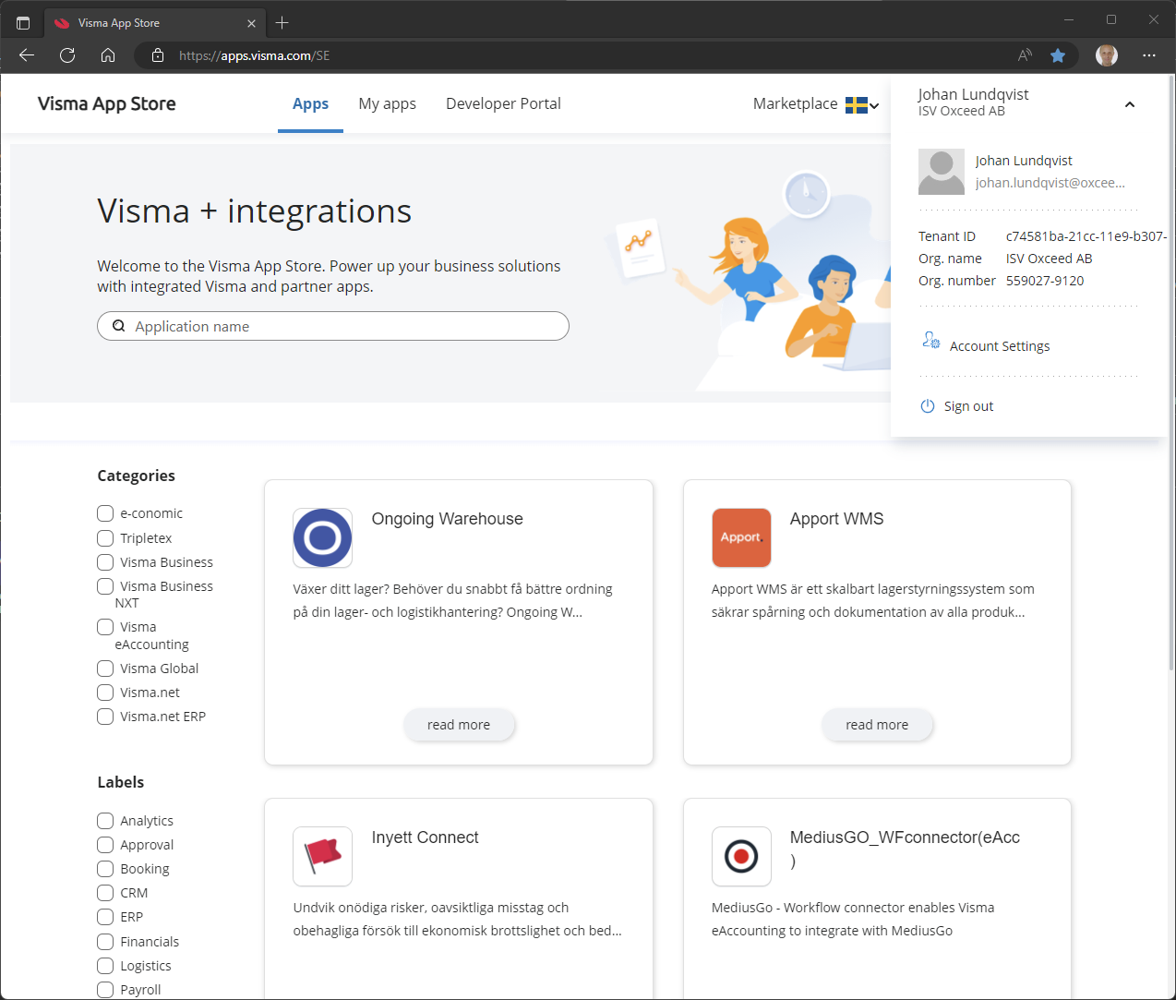Click the power icon beside Sign out

coord(927,405)
